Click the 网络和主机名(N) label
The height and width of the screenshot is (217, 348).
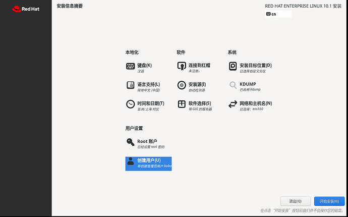256,103
